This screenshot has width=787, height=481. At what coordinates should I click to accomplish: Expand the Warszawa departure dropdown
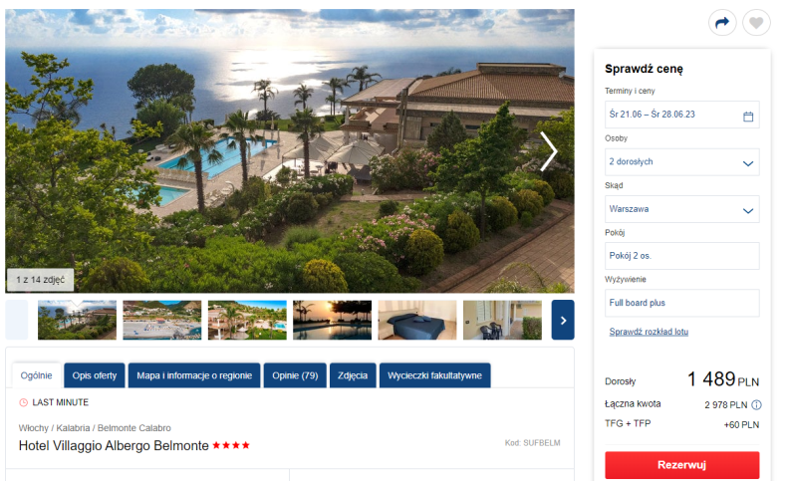coord(681,209)
